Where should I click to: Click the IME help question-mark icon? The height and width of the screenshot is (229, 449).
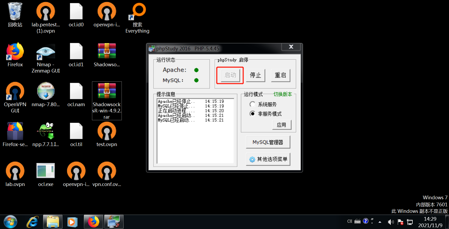[366, 221]
